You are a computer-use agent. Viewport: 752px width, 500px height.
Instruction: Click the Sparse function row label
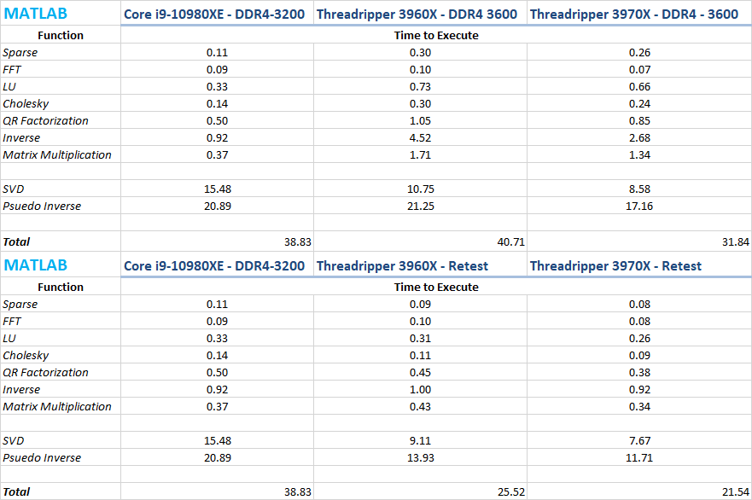[21, 52]
